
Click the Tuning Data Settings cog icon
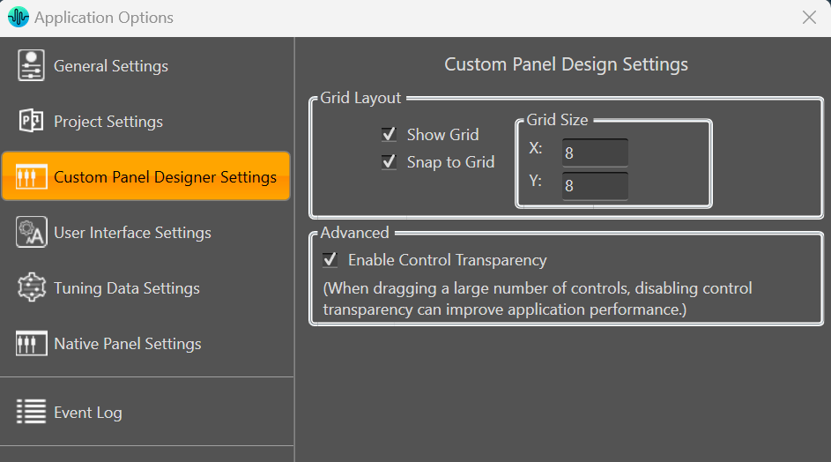point(31,287)
